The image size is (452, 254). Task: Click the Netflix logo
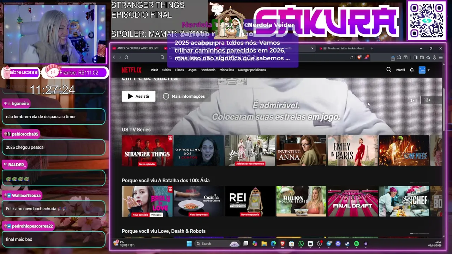131,70
